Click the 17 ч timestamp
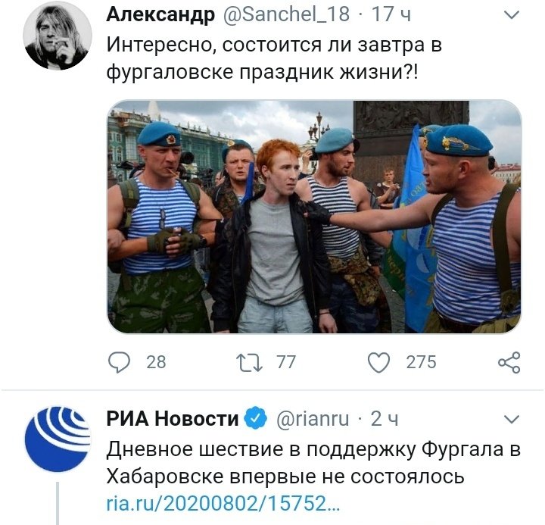This screenshot has height=525, width=545. pos(391,14)
